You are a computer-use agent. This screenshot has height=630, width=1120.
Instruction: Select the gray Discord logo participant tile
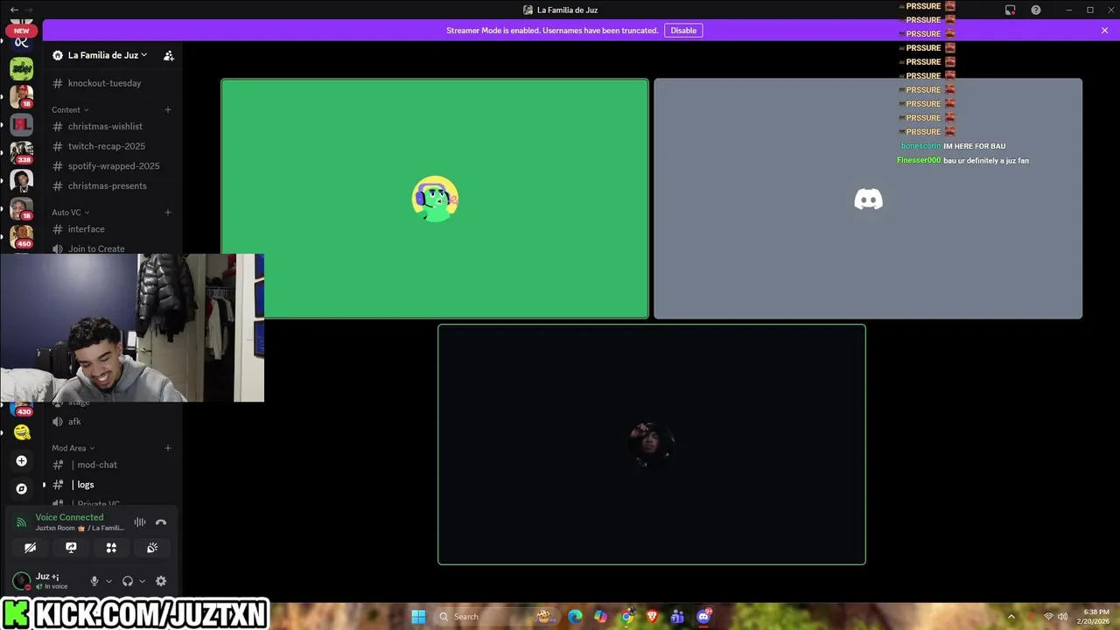(x=868, y=199)
